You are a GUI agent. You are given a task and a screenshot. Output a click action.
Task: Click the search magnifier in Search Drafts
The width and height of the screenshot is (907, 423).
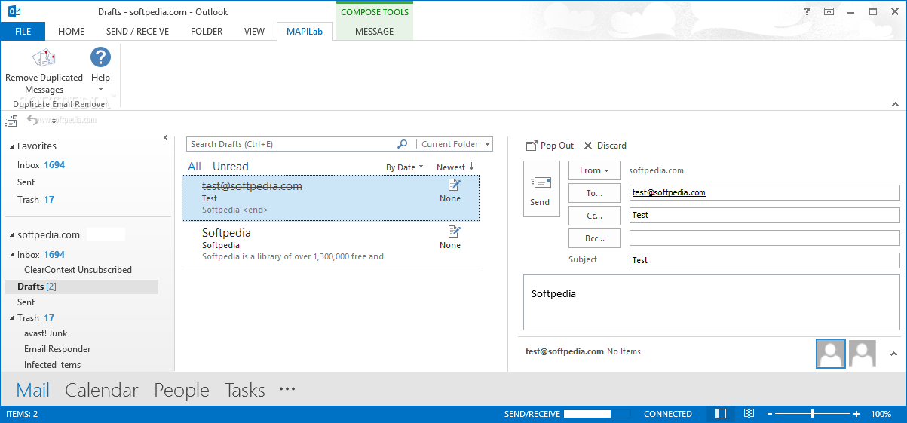(x=403, y=144)
